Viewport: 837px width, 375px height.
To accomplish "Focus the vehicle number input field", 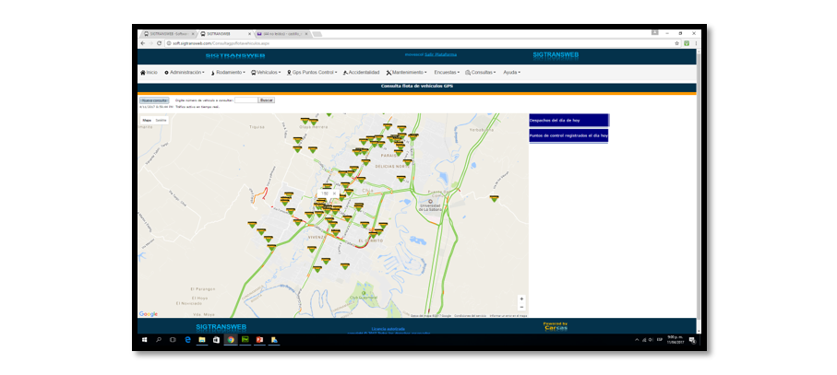I will tap(246, 100).
